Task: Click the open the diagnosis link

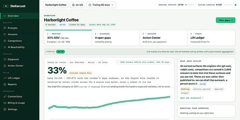Action: 192,98
